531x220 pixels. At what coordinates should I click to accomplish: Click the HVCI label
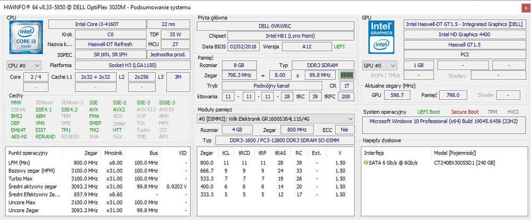513,112
